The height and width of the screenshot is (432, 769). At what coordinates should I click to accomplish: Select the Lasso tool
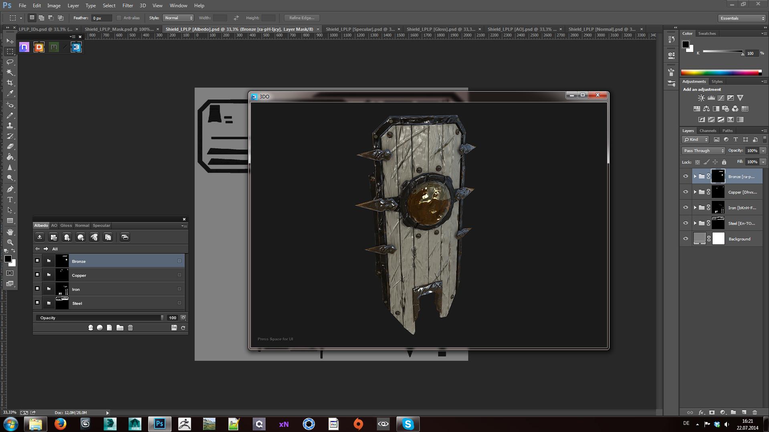pos(10,62)
